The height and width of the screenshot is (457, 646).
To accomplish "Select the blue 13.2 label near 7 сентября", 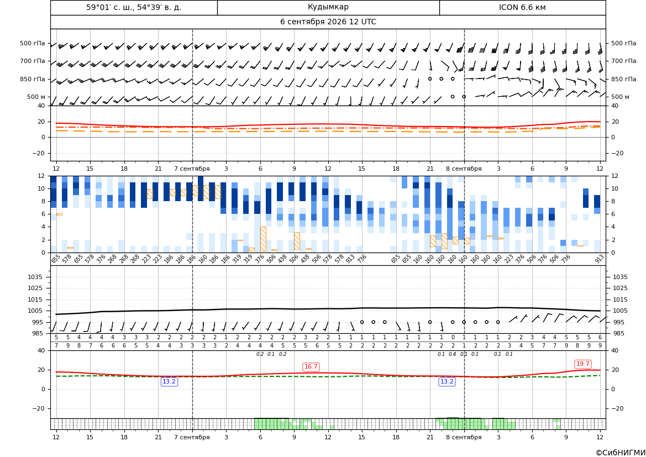I will pyautogui.click(x=169, y=382).
